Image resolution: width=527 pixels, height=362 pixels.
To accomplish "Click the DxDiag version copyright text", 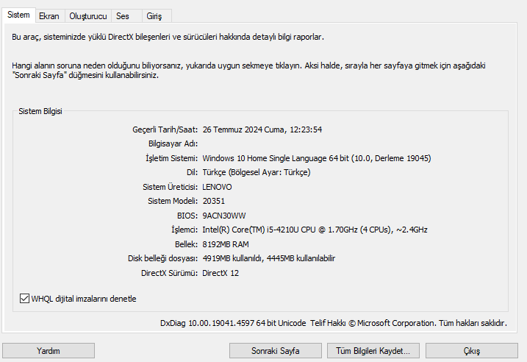I will pos(333,323).
